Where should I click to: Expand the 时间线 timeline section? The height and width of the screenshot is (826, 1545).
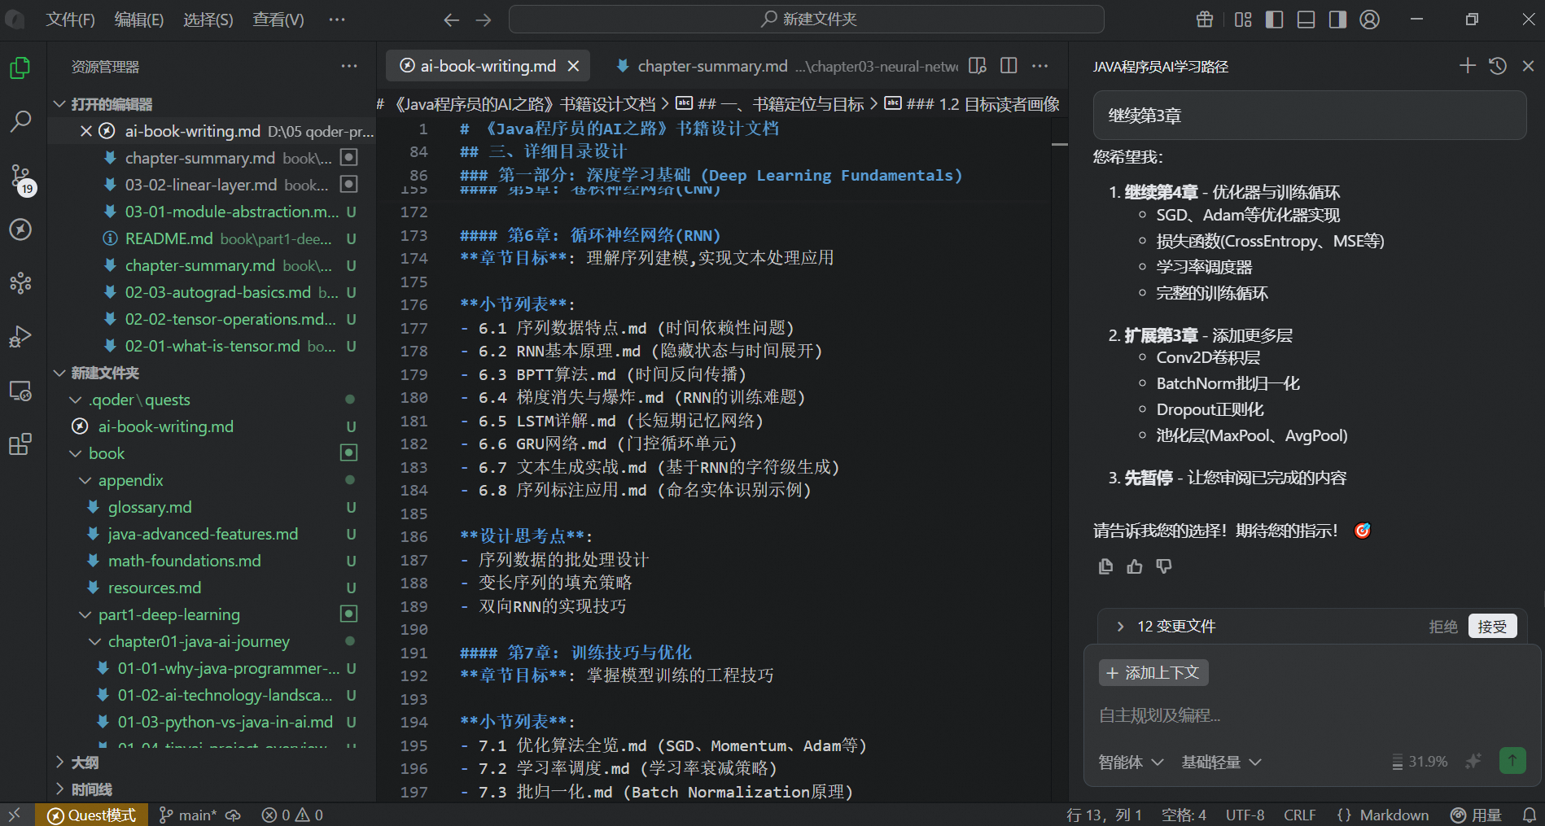(x=59, y=789)
